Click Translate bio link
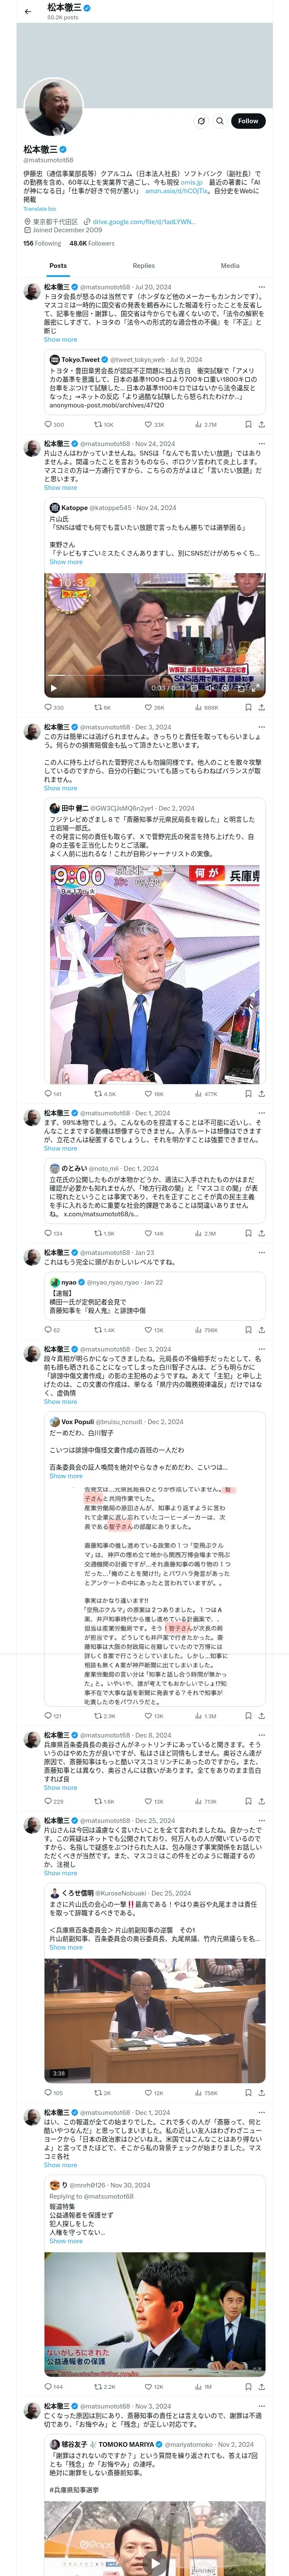 [x=40, y=209]
